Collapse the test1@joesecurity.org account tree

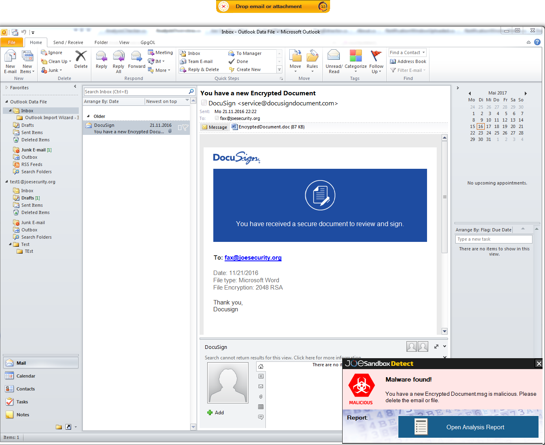click(x=6, y=182)
